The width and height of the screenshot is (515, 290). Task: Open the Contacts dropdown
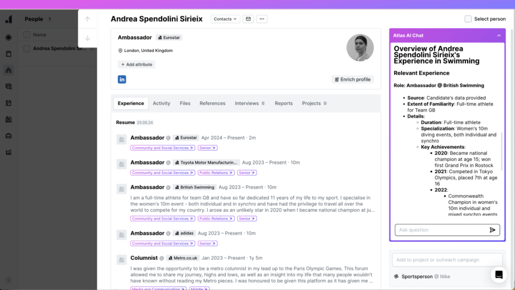click(x=225, y=19)
